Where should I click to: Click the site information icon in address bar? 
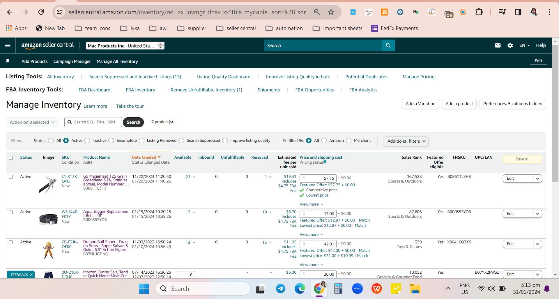tap(60, 12)
